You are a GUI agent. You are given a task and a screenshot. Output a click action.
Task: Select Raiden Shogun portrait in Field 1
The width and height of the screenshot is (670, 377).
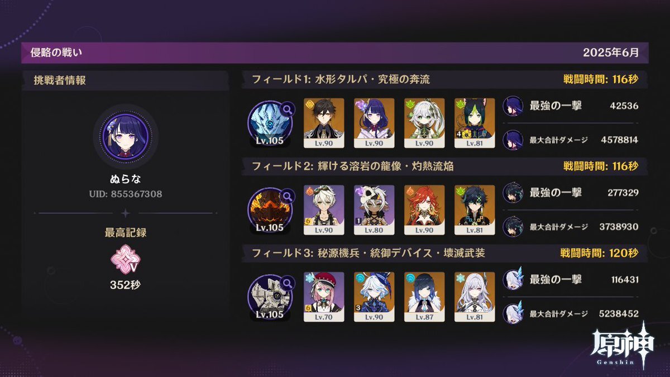coord(374,123)
